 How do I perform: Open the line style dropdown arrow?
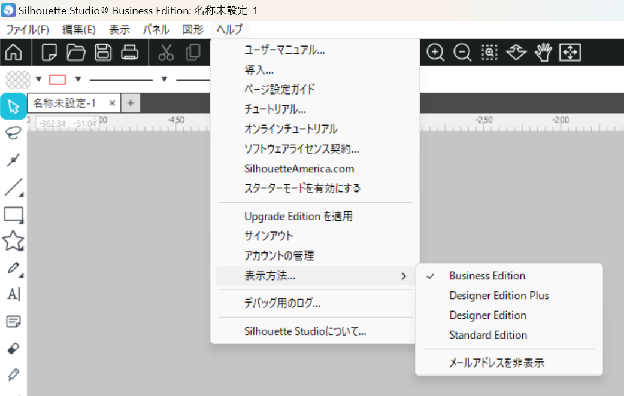164,79
